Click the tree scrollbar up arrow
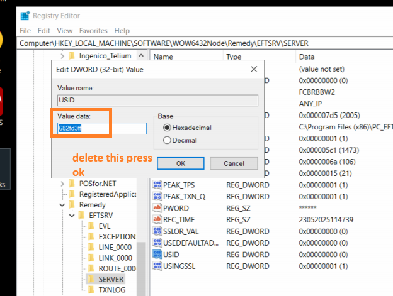This screenshot has height=296, width=393. pos(141,55)
